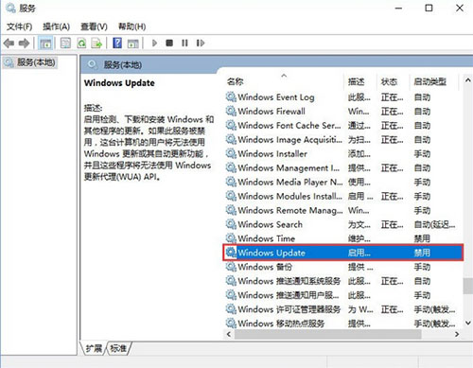Open the 操作(A) menu
The width and height of the screenshot is (473, 368).
click(56, 26)
